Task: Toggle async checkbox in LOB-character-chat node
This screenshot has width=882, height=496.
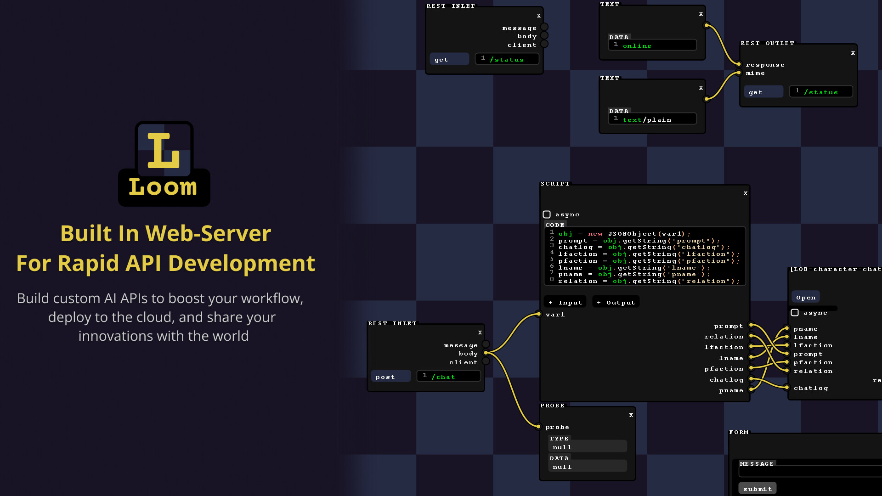Action: pyautogui.click(x=795, y=313)
